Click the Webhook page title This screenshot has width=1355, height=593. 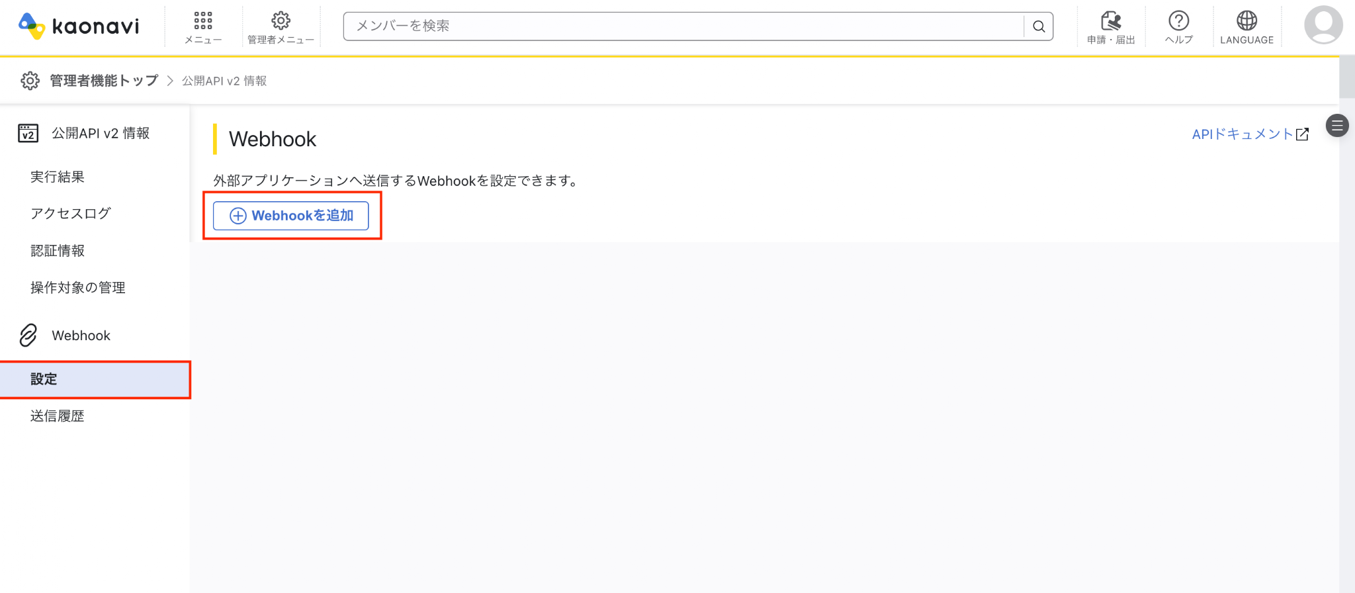click(x=273, y=139)
